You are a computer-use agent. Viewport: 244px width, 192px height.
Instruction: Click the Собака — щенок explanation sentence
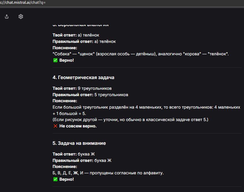141,54
